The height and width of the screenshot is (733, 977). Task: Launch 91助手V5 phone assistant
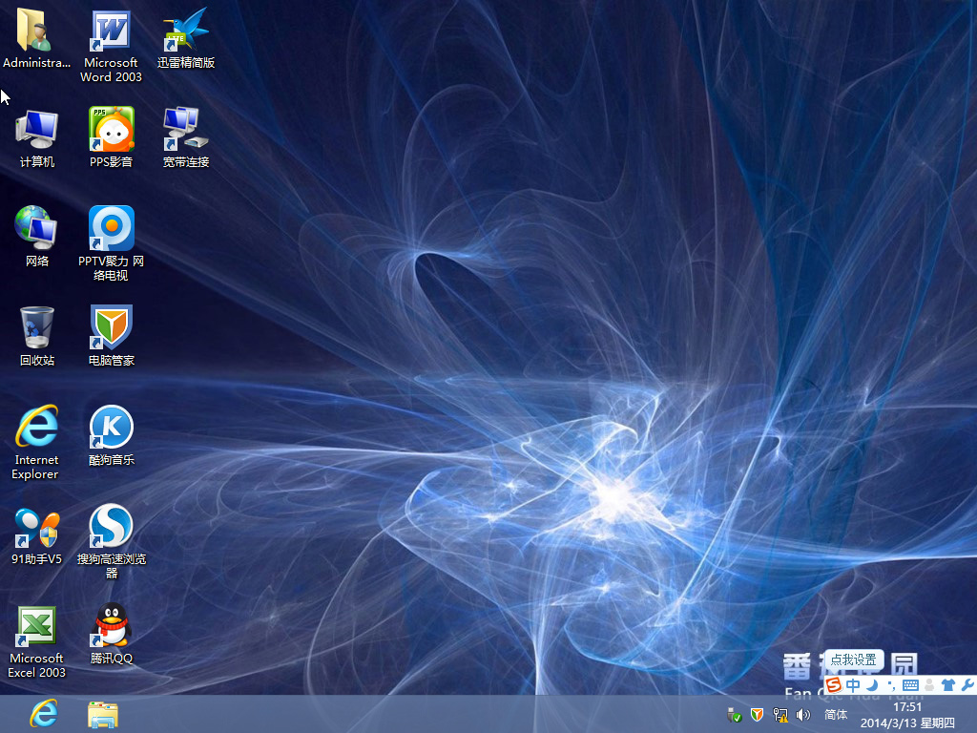click(36, 530)
